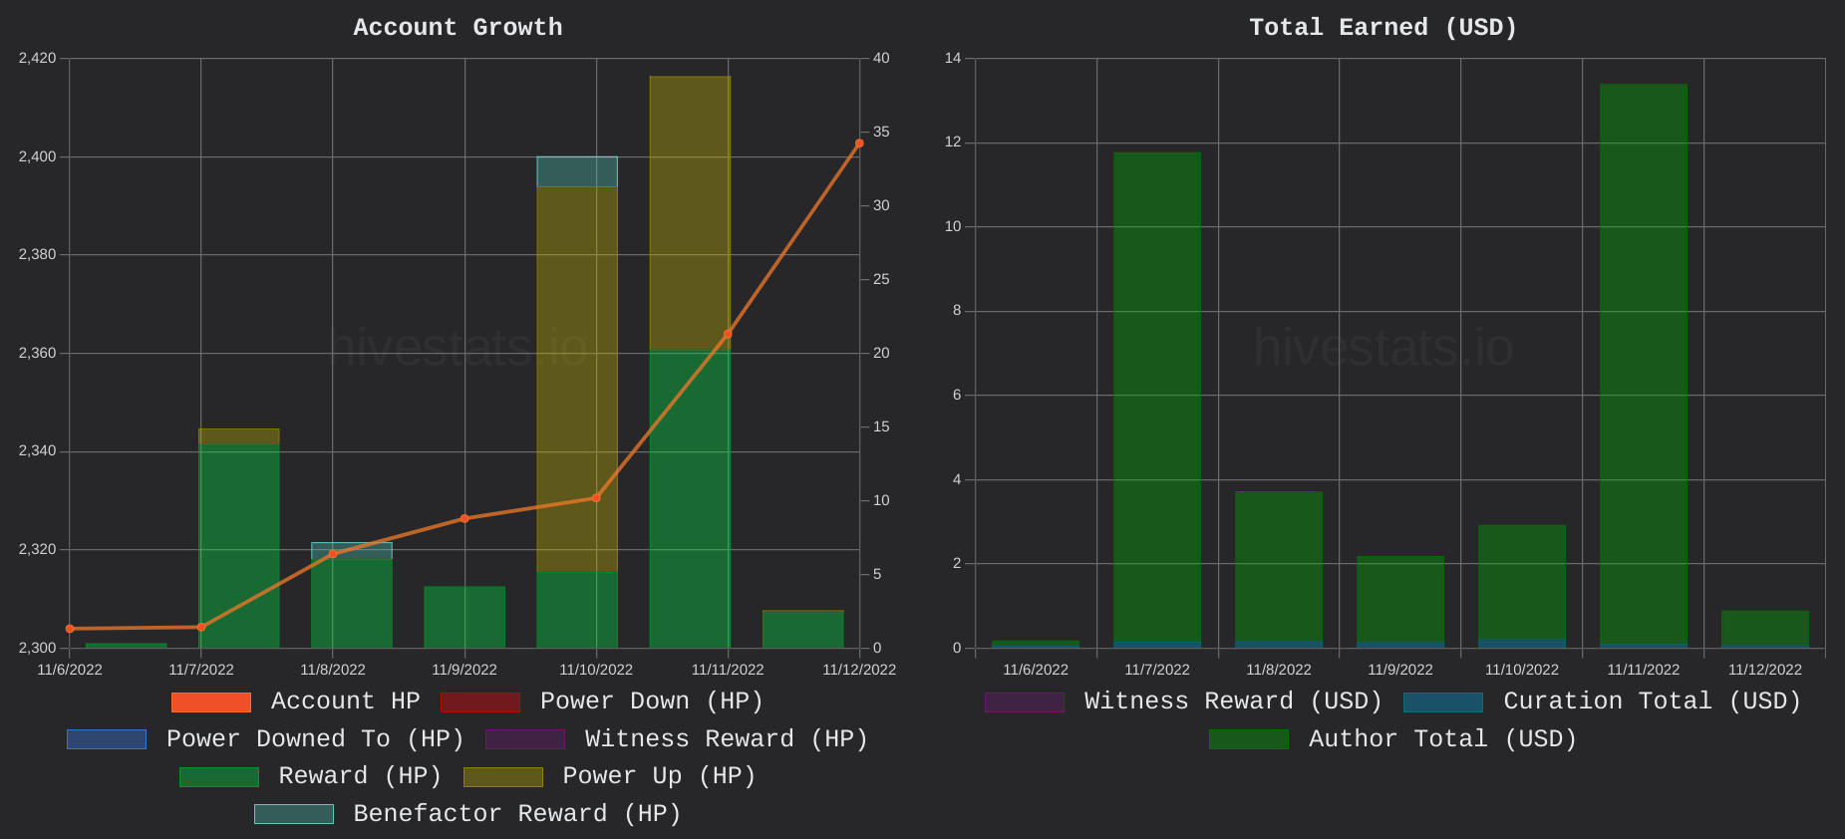Toggle the Benefactor Reward (HP) legend swatch
1845x839 pixels.
(x=294, y=814)
